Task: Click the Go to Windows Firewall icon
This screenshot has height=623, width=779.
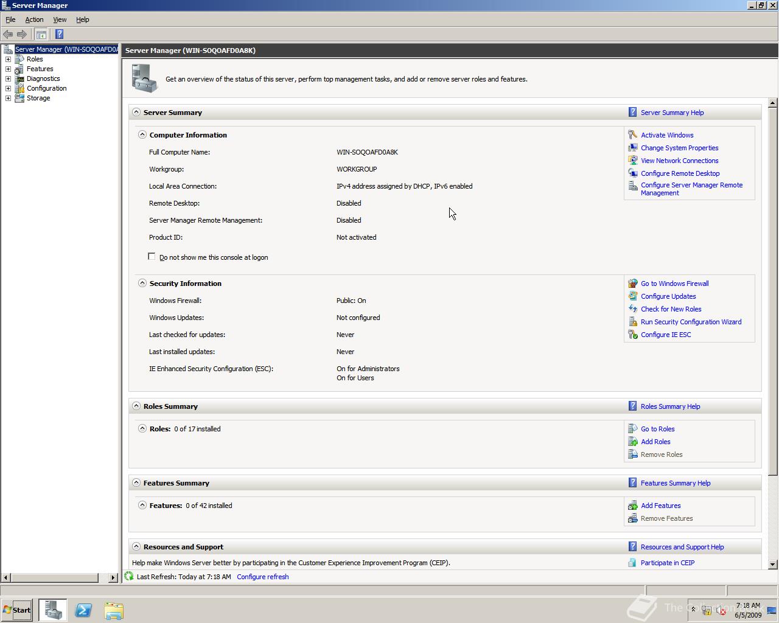Action: pos(633,284)
